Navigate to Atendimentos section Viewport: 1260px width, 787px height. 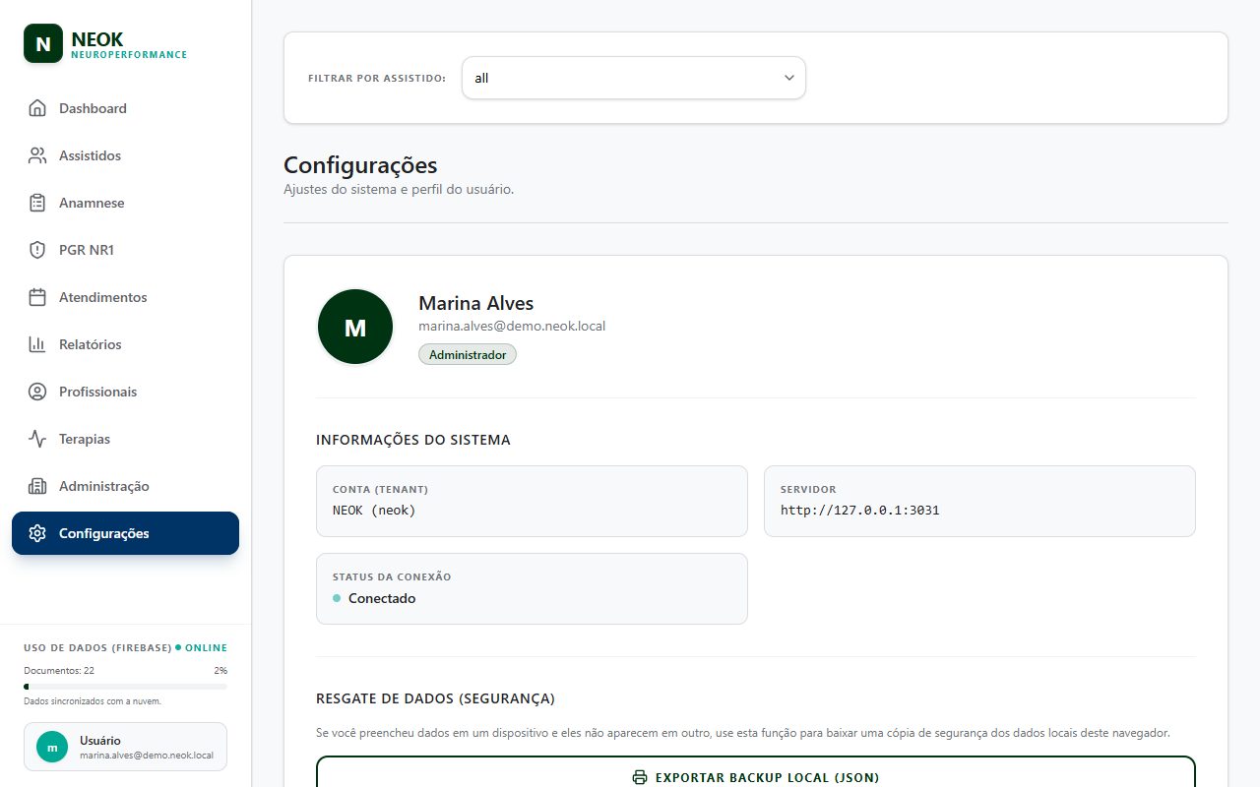(125, 297)
